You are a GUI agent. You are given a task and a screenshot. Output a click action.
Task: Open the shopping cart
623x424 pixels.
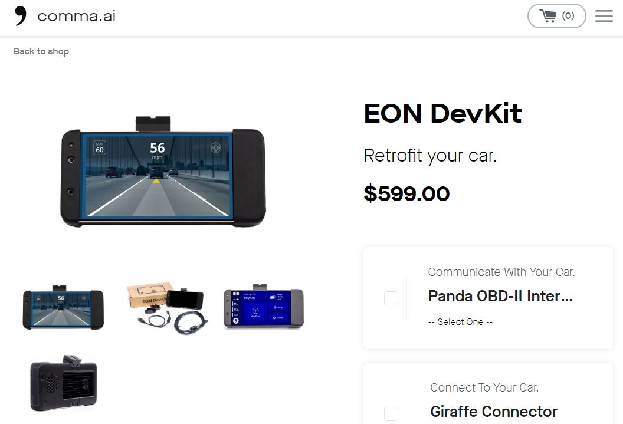[x=556, y=16]
